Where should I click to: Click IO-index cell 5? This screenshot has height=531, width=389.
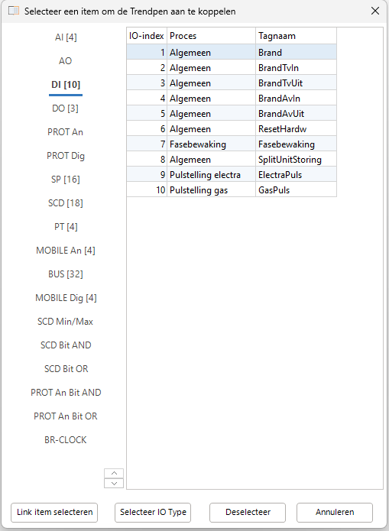point(147,113)
